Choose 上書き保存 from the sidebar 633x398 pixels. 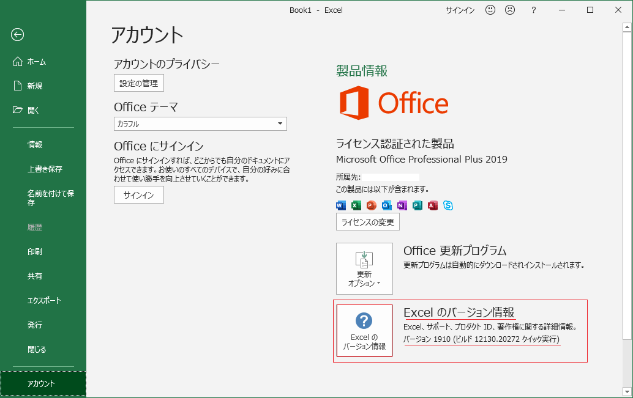click(x=43, y=169)
